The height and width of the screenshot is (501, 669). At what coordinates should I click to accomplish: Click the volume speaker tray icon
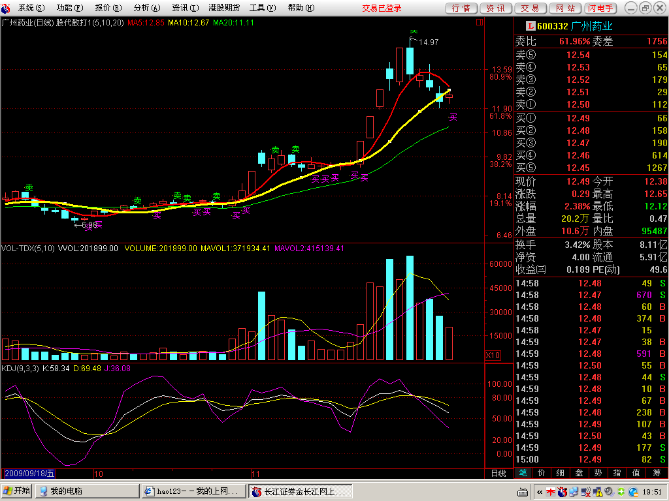pos(609,492)
